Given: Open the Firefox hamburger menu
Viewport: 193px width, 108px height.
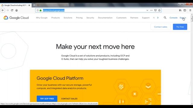Looking at the screenshot, I should [190, 10].
